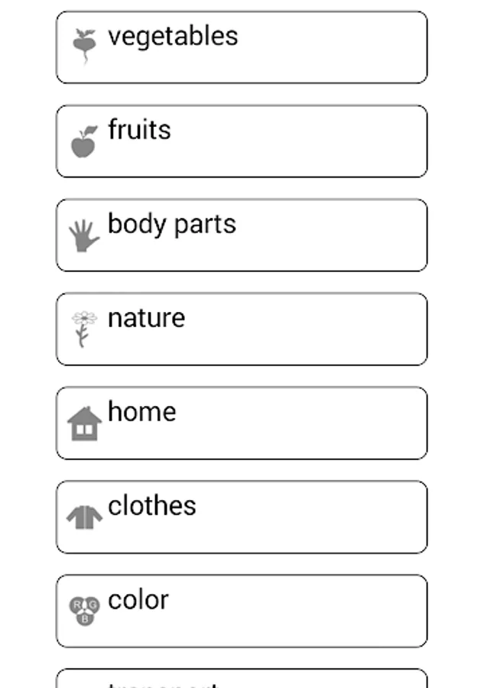Tap the apple fruits icon
484x688 pixels.
pos(84,141)
